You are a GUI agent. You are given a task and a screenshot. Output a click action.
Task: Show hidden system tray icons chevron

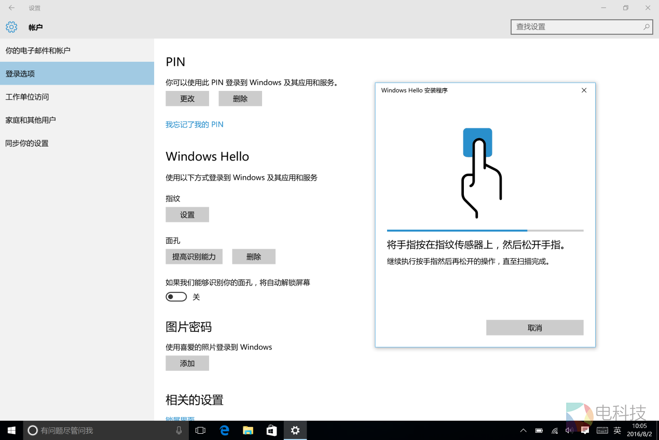pyautogui.click(x=523, y=430)
